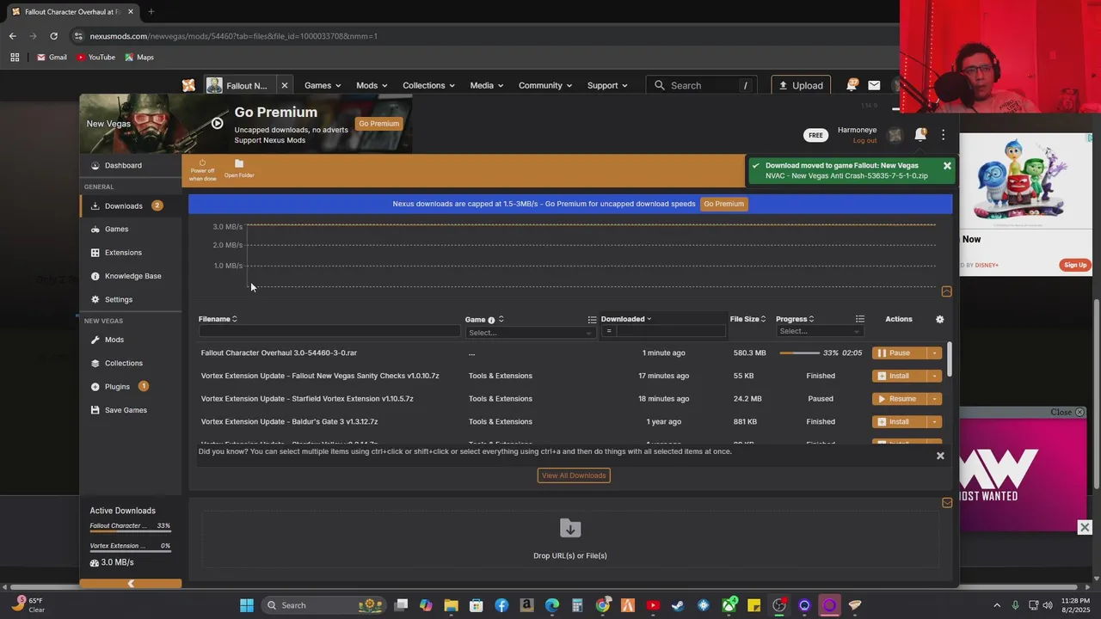Click the Game column info icon
The height and width of the screenshot is (619, 1101).
point(491,320)
